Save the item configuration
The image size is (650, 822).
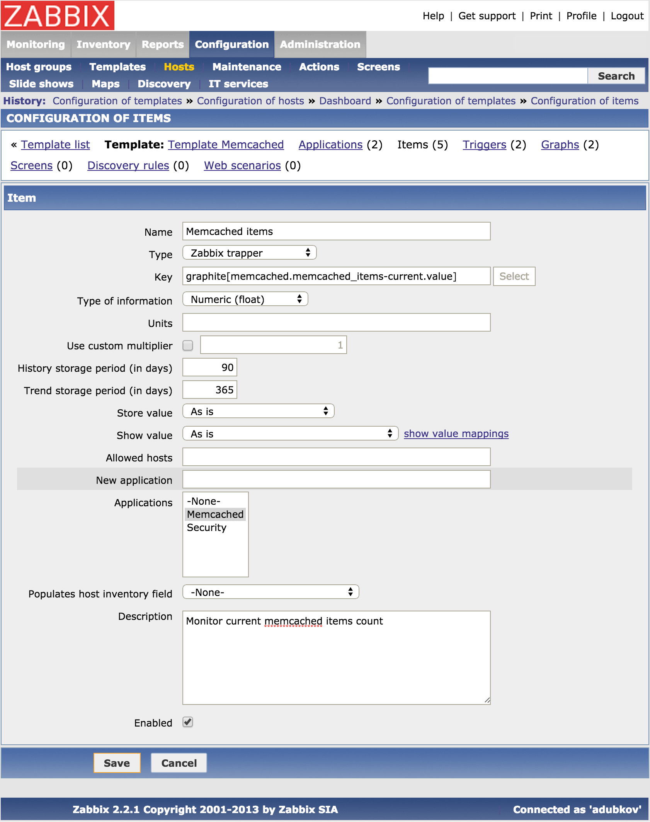pos(116,762)
